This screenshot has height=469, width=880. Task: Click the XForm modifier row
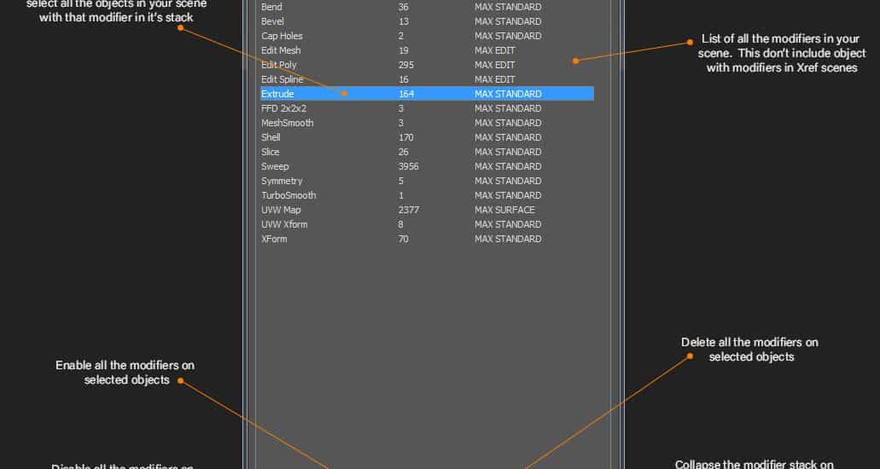274,239
